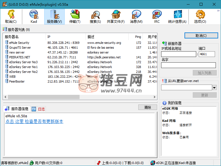Image resolution: width=221 pixels, height=166 pixels.
Task: Click the 端口 port input field
Action: (x=207, y=54)
